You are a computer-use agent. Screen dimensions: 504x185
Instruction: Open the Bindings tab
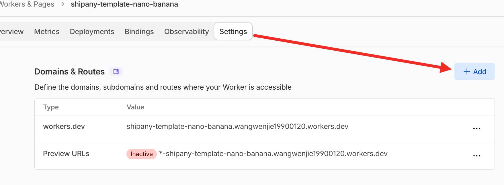[x=139, y=32]
